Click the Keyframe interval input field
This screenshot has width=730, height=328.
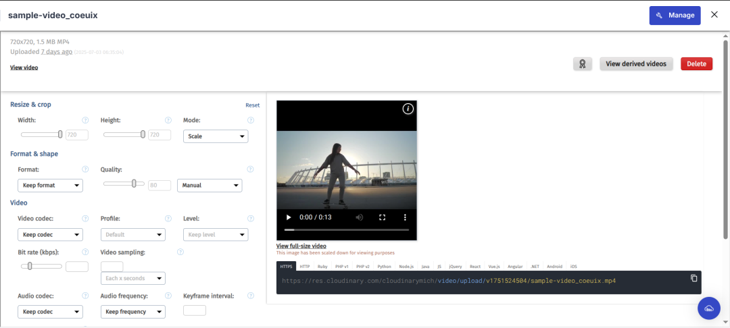coord(195,310)
